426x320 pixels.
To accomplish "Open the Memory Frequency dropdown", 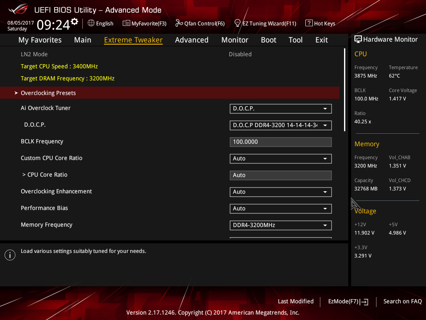I will 281,225.
